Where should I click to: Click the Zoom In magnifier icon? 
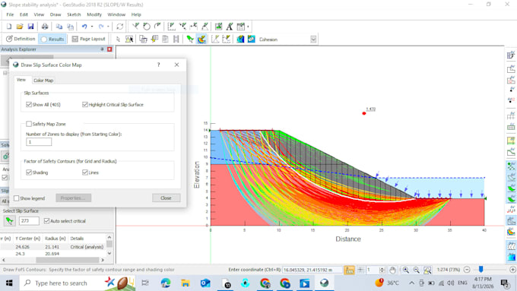[x=405, y=270]
